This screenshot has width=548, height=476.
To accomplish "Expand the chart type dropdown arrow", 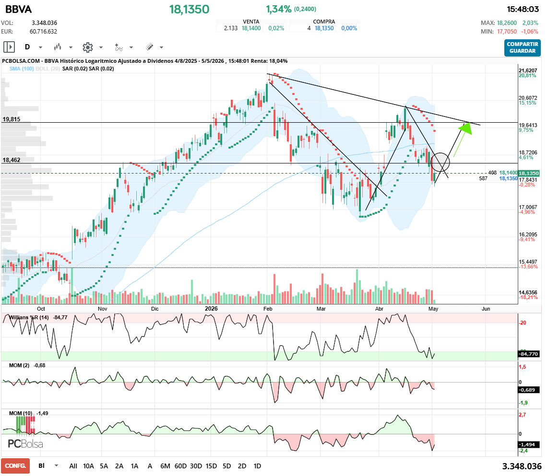I will pos(71,47).
